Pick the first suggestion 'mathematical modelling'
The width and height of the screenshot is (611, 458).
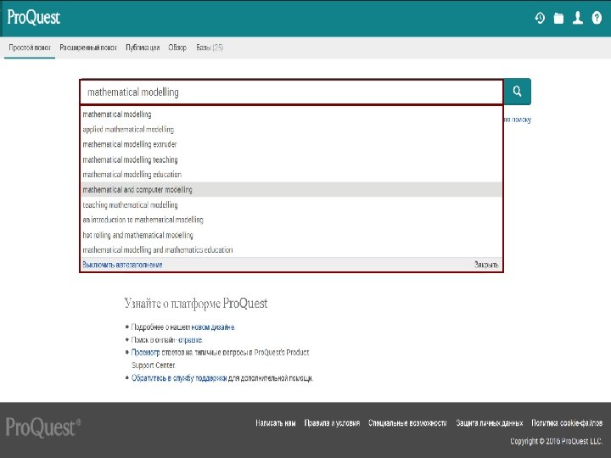pyautogui.click(x=291, y=114)
